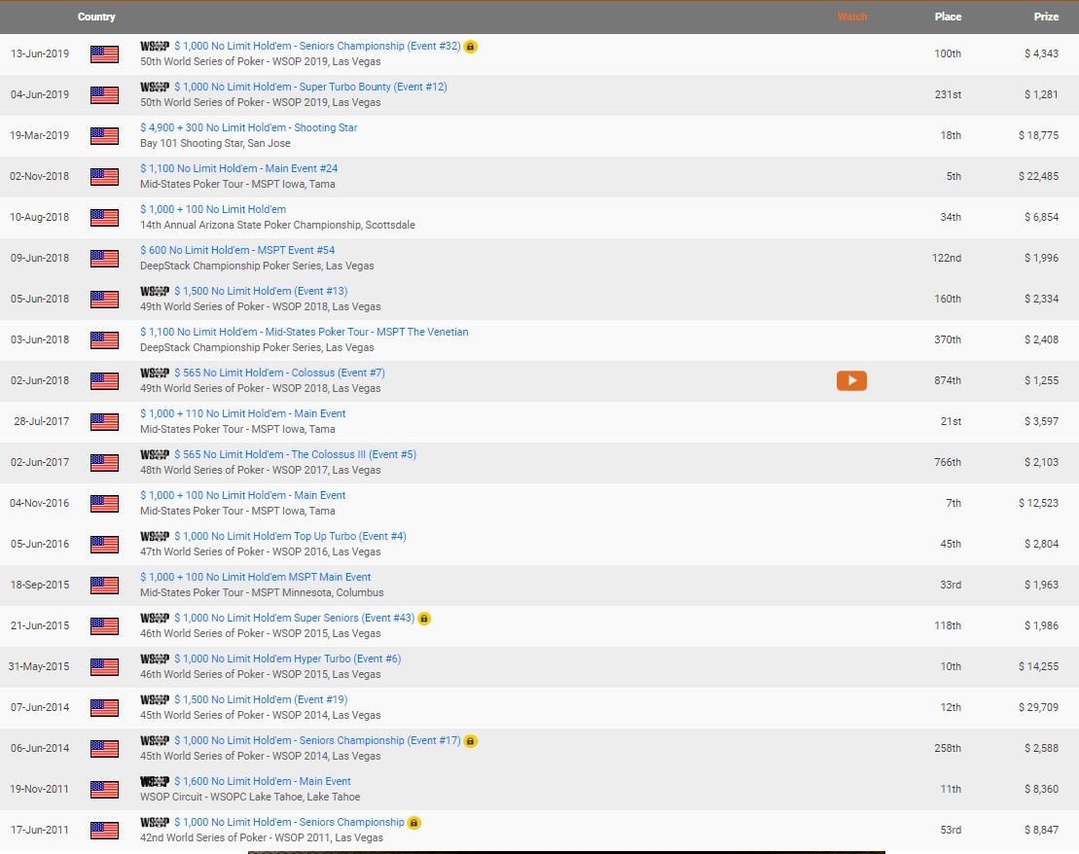This screenshot has height=854, width=1079.
Task: Play the Colossus Event #7 watch video
Action: [851, 380]
